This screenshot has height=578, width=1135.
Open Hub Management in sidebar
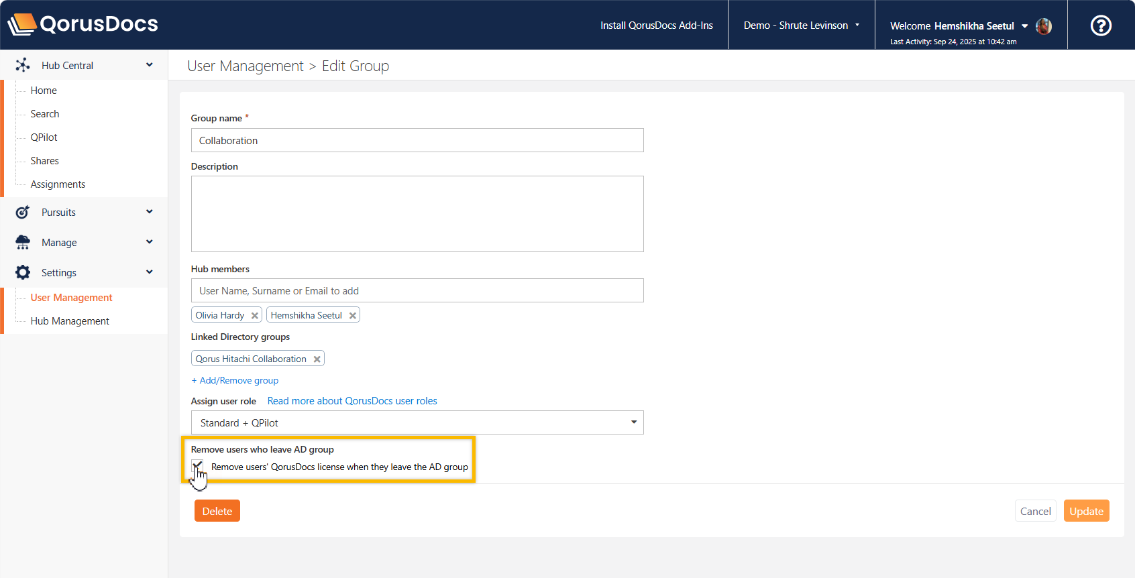[x=70, y=321]
